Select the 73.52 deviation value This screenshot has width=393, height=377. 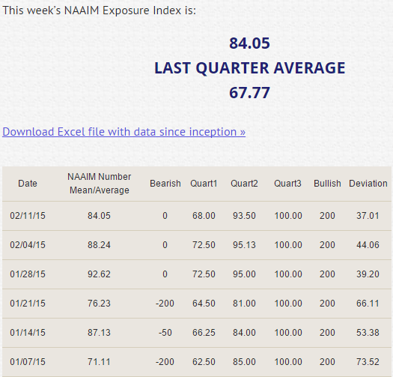click(x=368, y=362)
